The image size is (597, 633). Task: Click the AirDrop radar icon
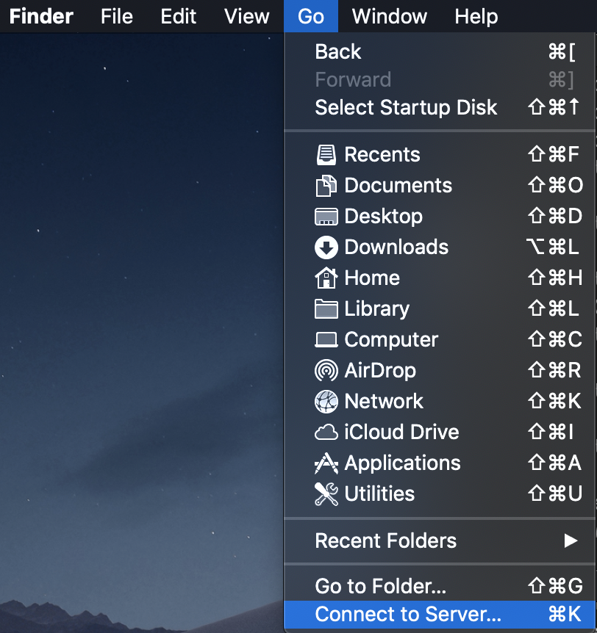pyautogui.click(x=326, y=371)
